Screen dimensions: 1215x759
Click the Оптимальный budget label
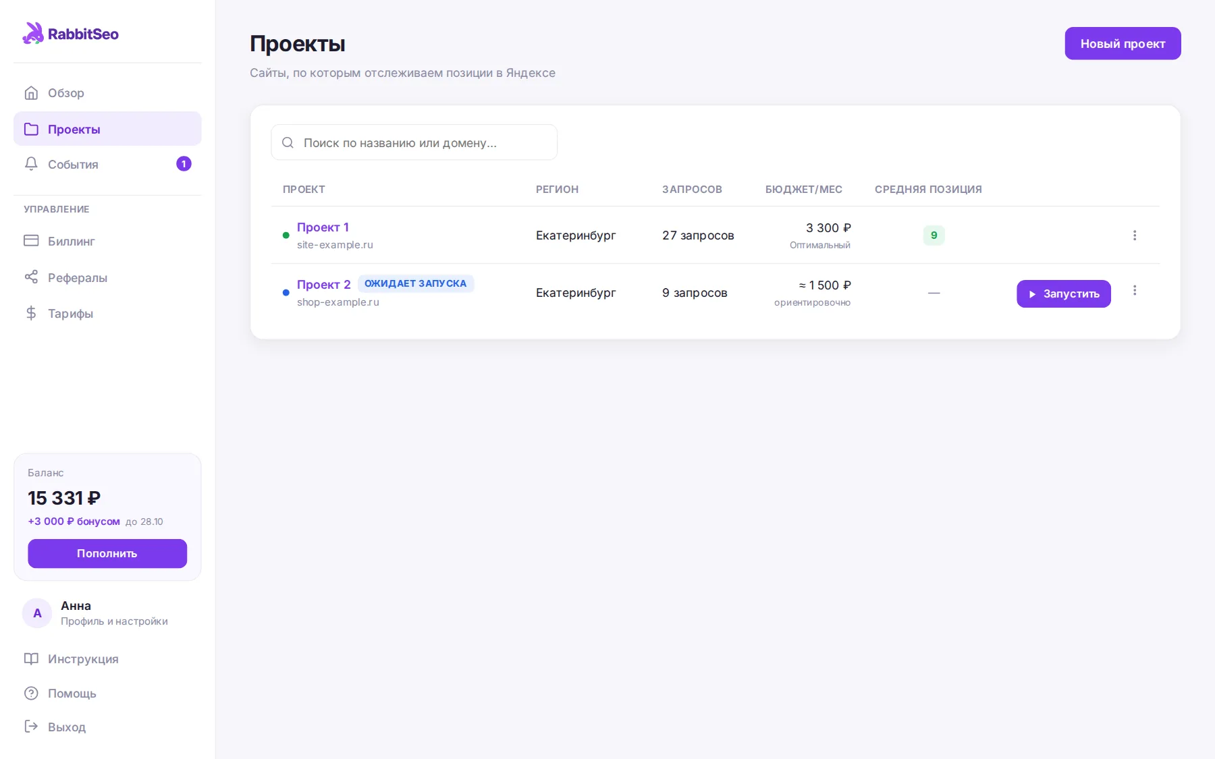coord(820,246)
